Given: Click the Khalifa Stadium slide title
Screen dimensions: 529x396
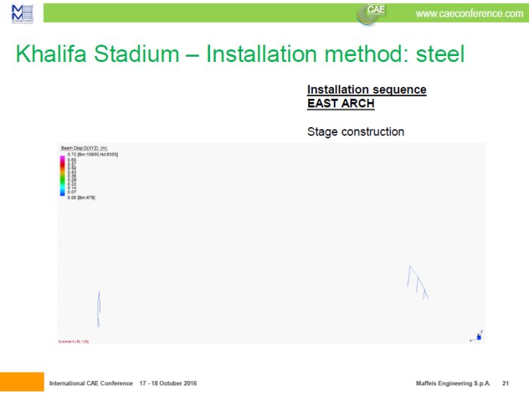Looking at the screenshot, I should point(239,54).
